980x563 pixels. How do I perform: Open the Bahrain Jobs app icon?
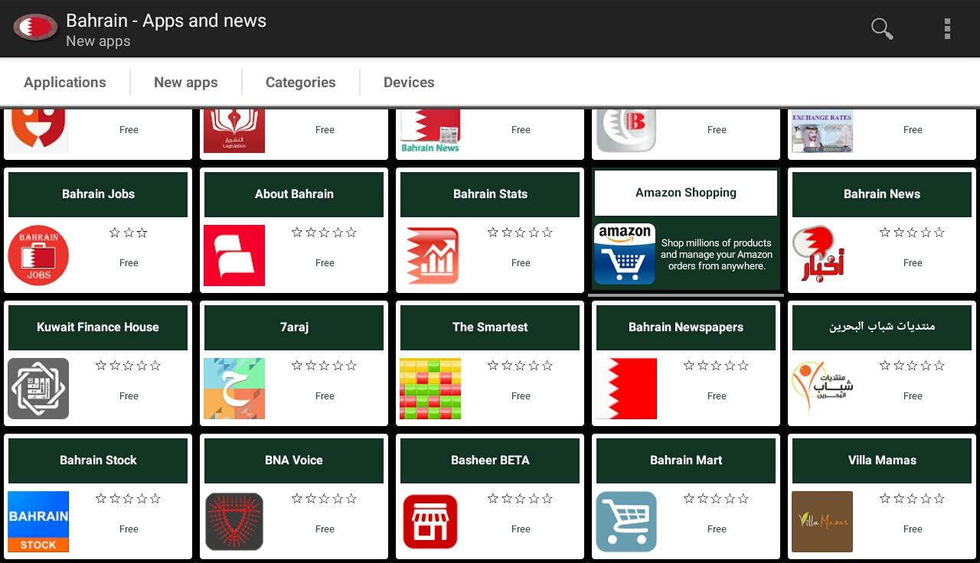click(x=38, y=255)
